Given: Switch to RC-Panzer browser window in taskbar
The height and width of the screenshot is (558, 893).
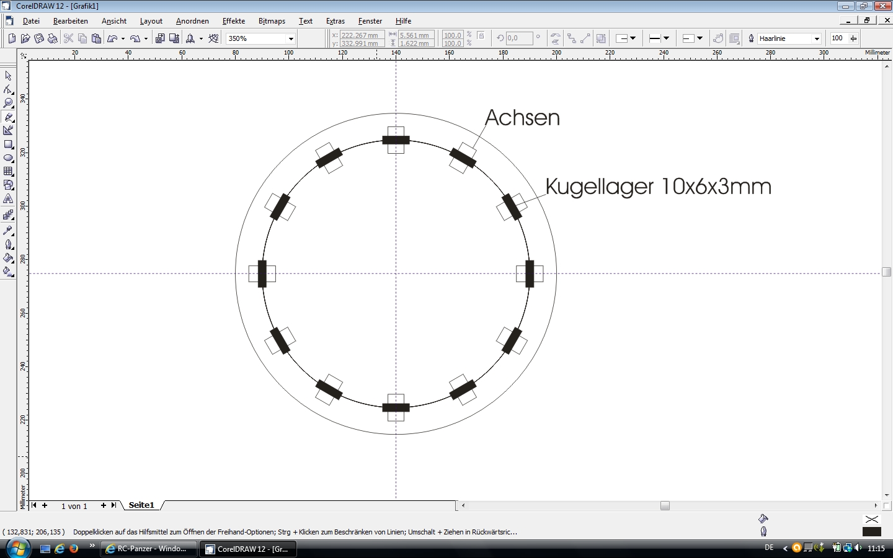Looking at the screenshot, I should pos(149,549).
